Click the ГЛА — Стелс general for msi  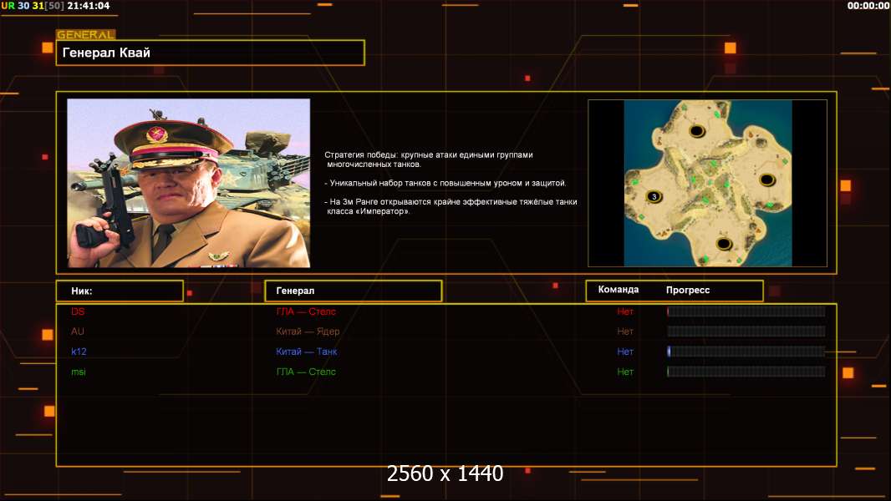(x=306, y=372)
